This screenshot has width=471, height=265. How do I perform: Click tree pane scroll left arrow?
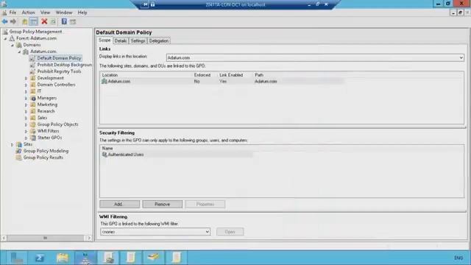[x=4, y=238]
